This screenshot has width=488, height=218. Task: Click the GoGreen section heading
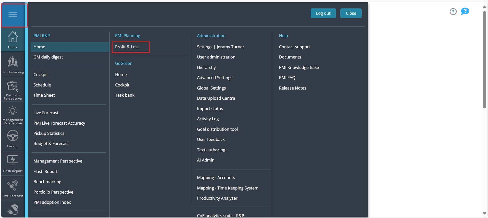(123, 63)
